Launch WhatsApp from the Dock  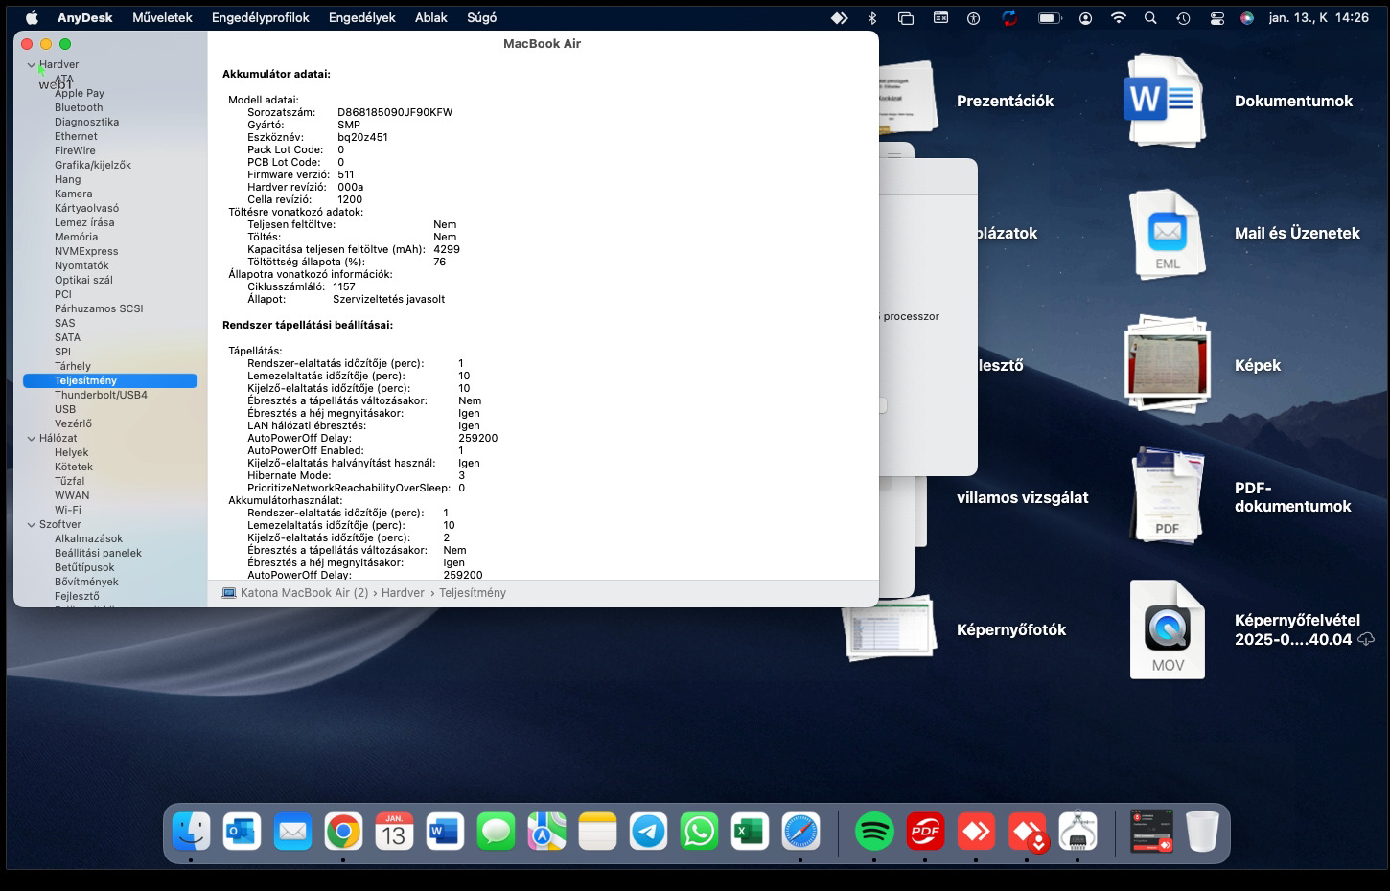tap(699, 831)
